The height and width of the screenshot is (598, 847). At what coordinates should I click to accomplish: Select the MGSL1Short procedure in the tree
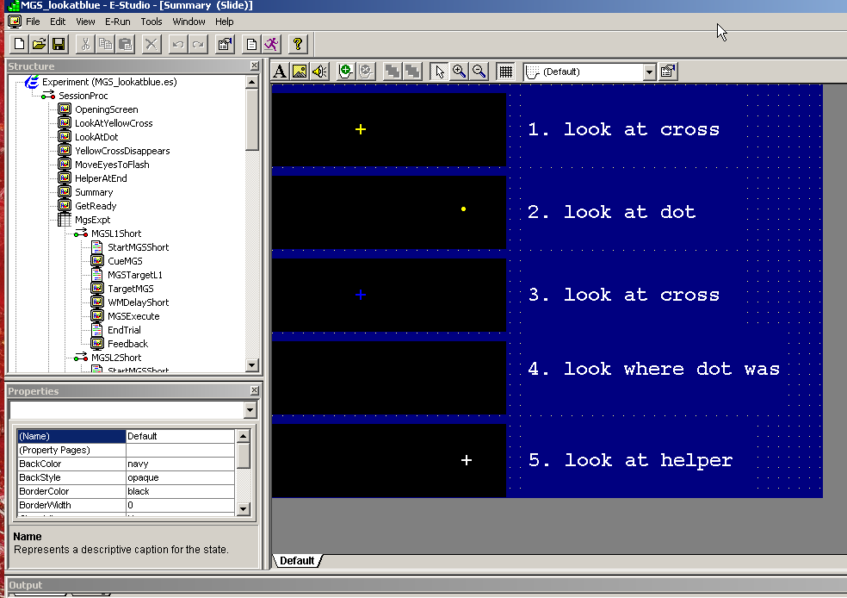tap(116, 234)
